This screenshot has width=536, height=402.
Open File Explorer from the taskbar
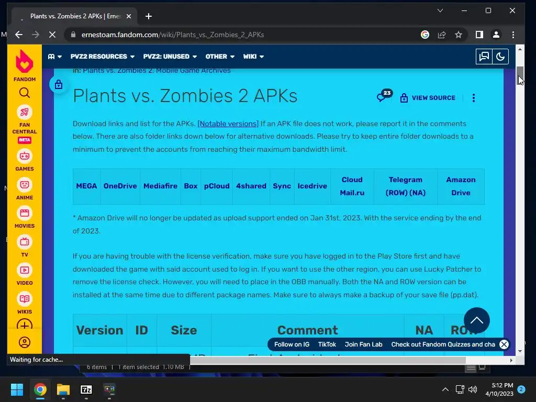63,389
